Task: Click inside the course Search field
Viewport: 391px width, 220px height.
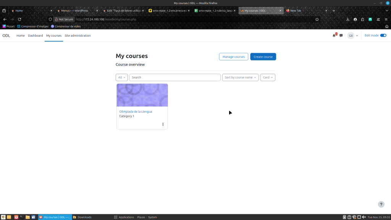Action: pyautogui.click(x=174, y=78)
